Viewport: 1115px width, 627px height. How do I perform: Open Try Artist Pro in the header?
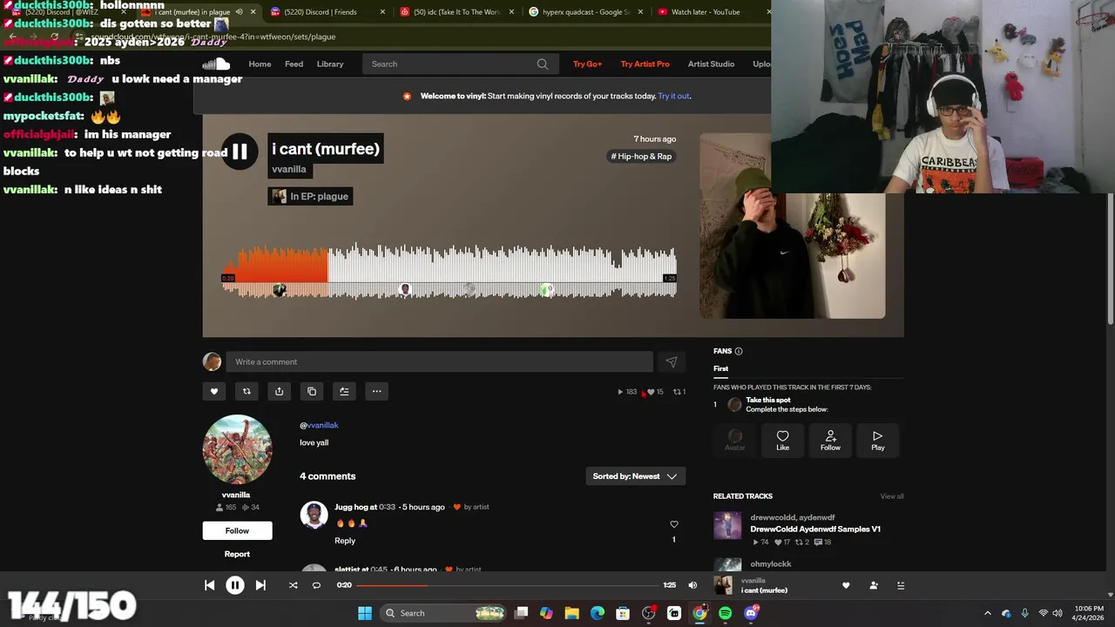(645, 64)
